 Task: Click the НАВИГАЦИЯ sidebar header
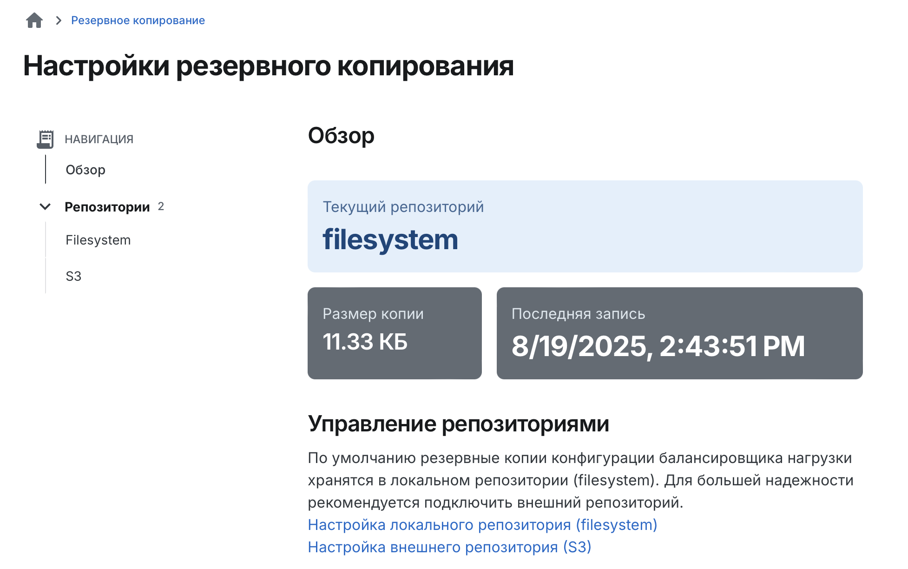point(99,139)
